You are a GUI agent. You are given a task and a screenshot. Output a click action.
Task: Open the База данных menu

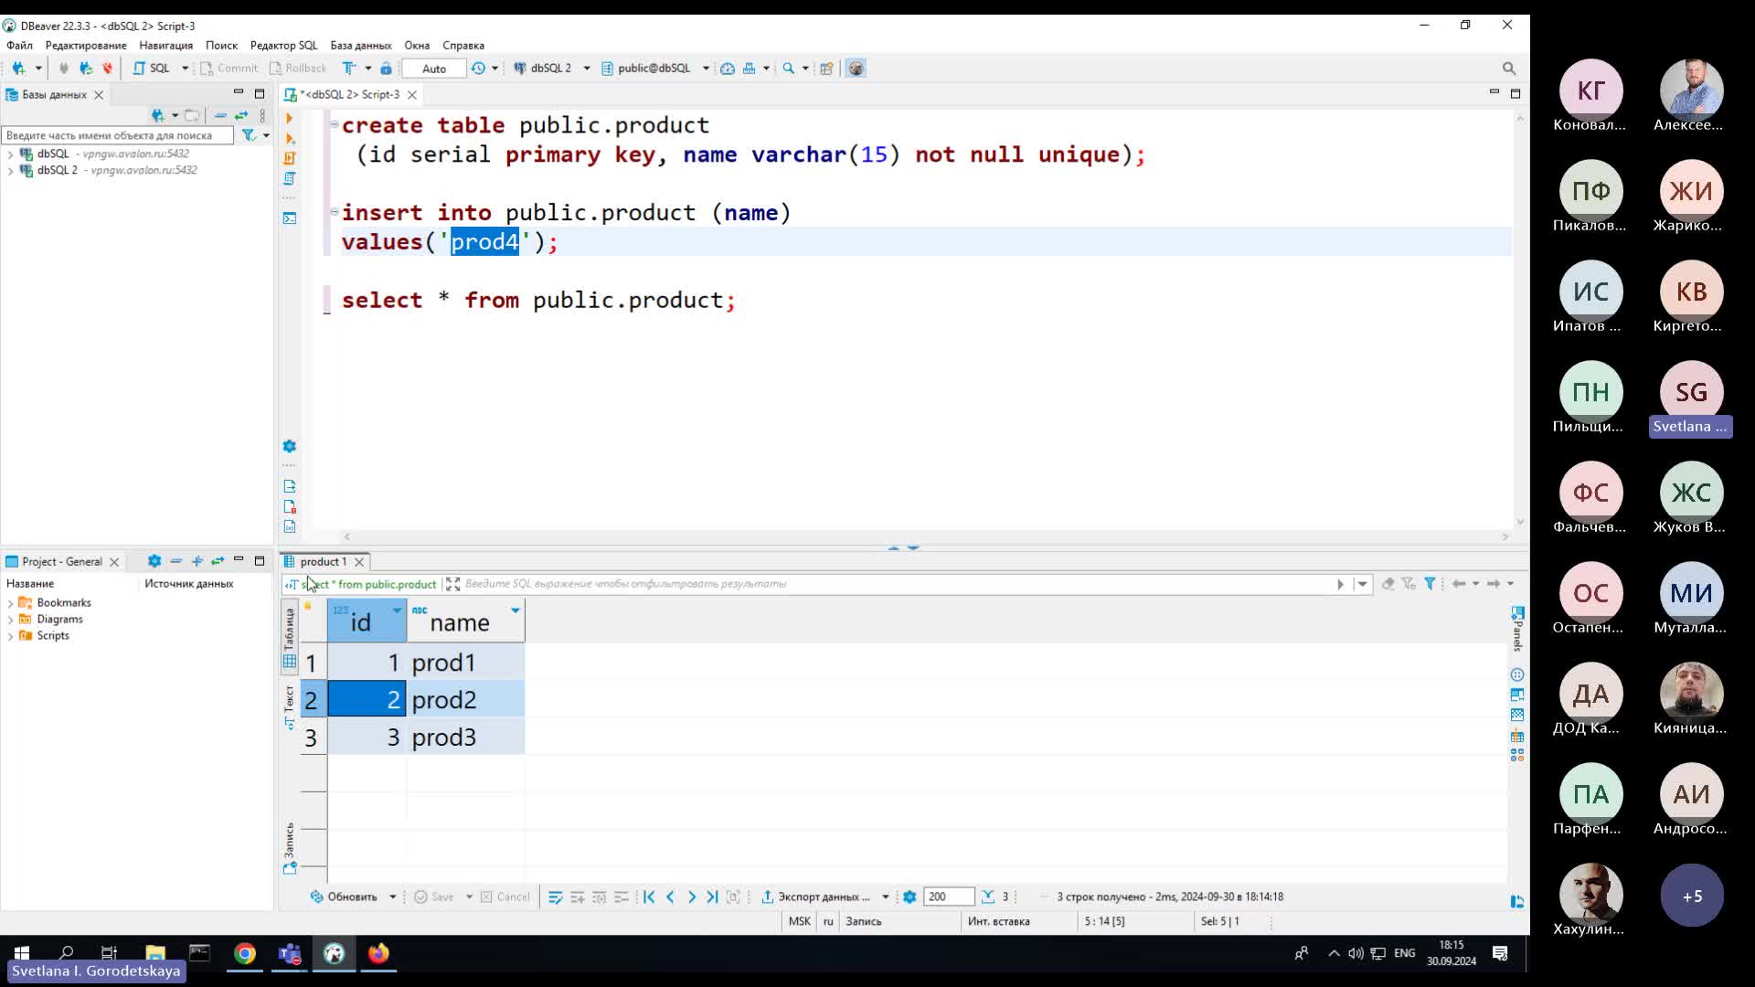pyautogui.click(x=360, y=45)
